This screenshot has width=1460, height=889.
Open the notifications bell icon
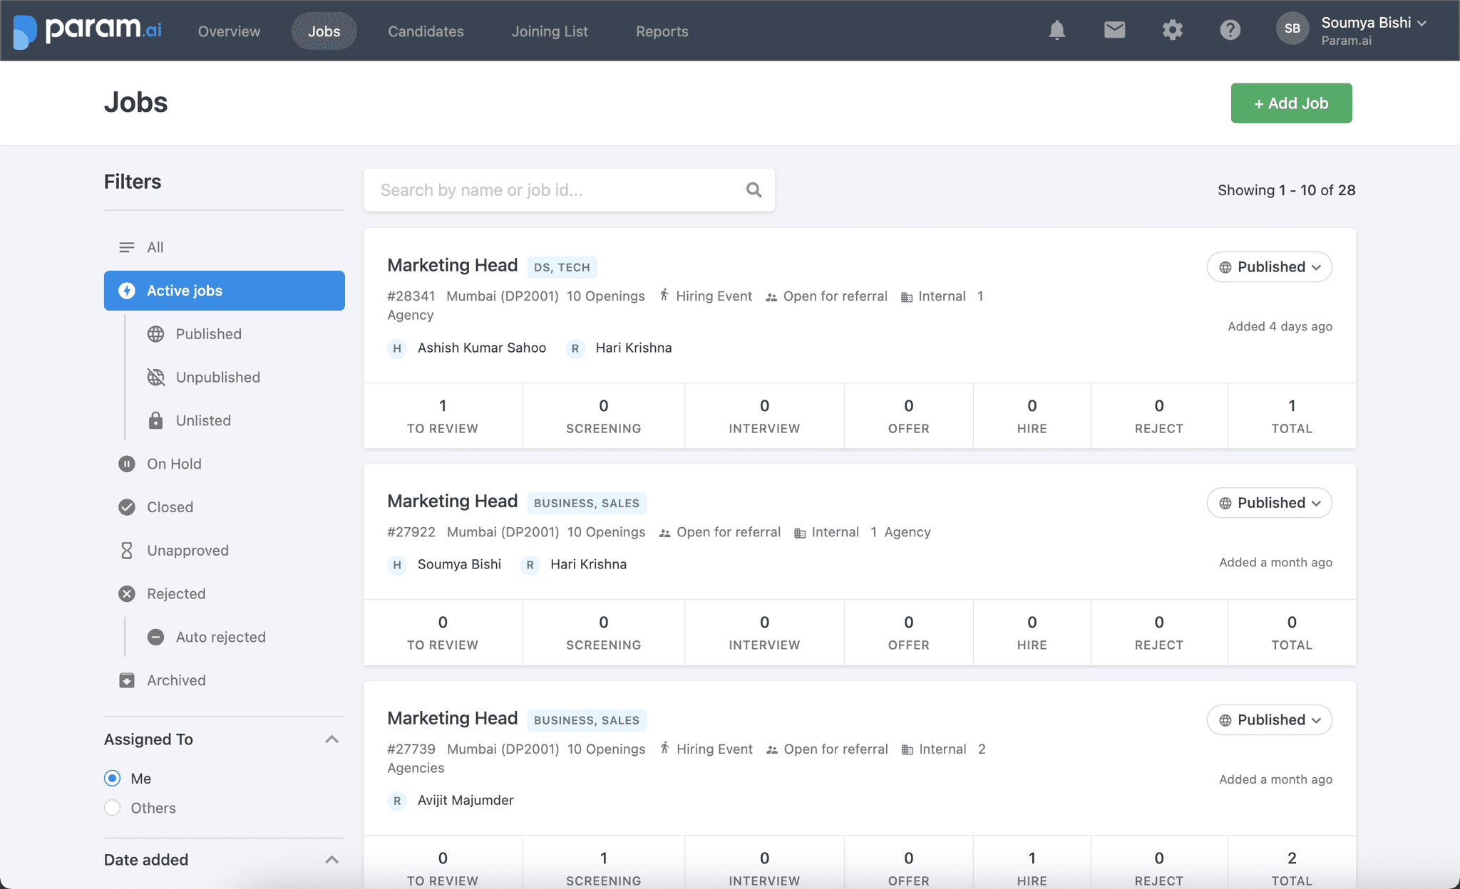click(x=1057, y=30)
